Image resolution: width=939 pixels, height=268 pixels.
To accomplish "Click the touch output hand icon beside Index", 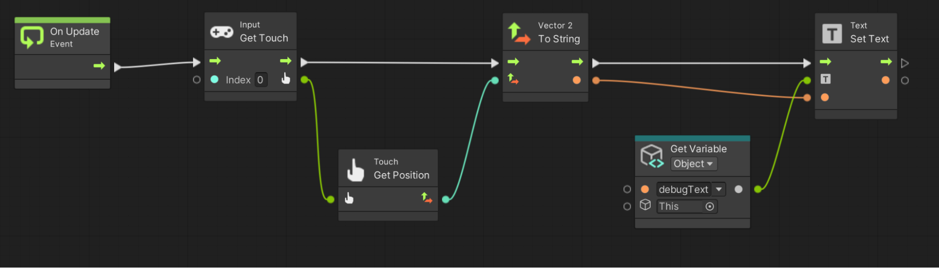I will (x=286, y=79).
